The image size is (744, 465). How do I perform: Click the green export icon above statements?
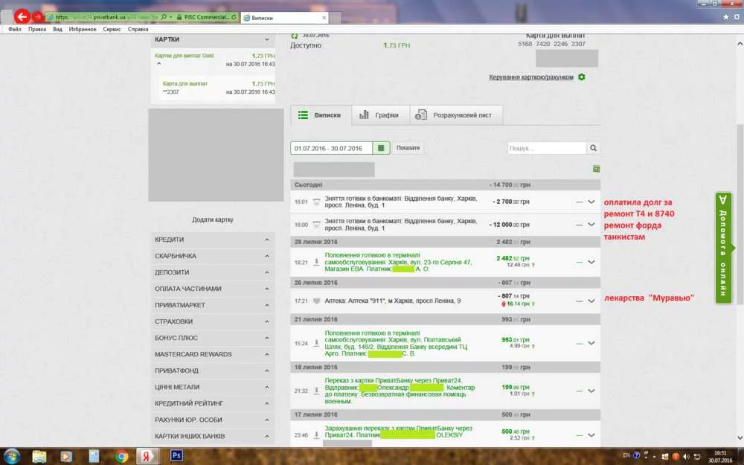597,169
